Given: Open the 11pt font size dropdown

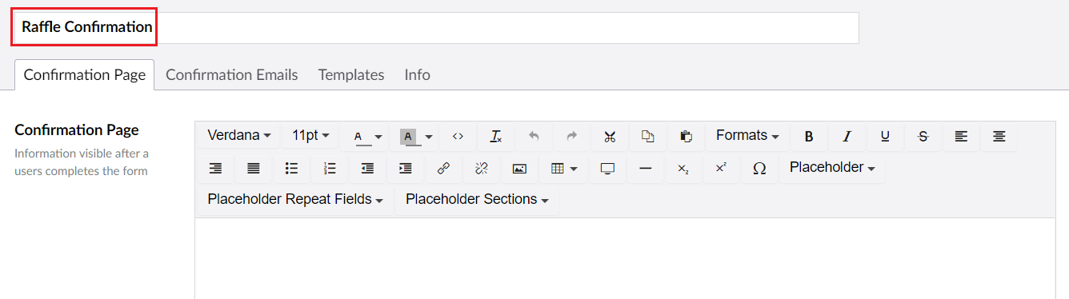Looking at the screenshot, I should click(310, 136).
